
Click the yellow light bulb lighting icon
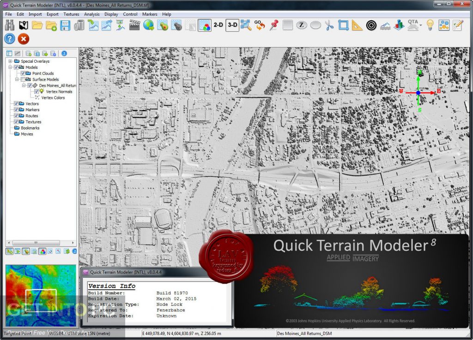(430, 25)
